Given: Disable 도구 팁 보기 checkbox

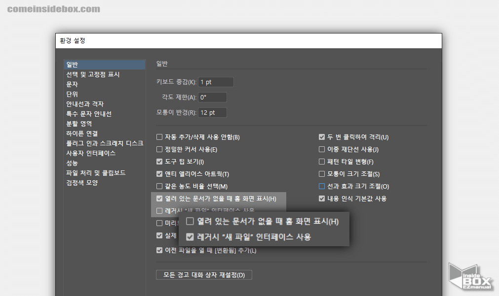Looking at the screenshot, I should click(x=159, y=162).
